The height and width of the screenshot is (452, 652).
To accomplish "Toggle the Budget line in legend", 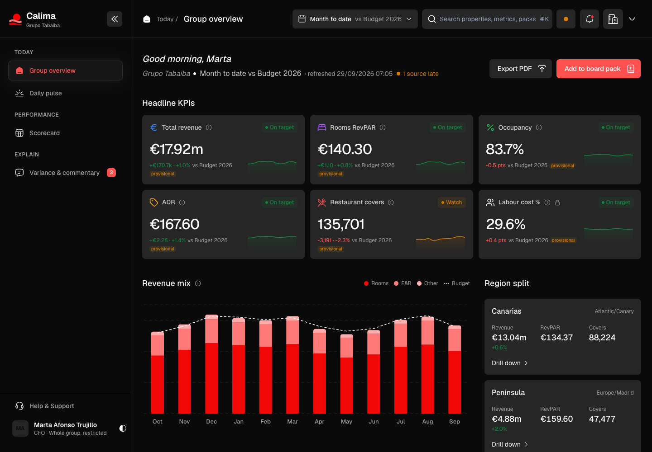I will [457, 283].
